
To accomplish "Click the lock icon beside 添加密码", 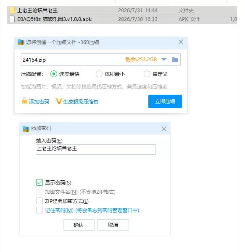I will click(x=24, y=101).
